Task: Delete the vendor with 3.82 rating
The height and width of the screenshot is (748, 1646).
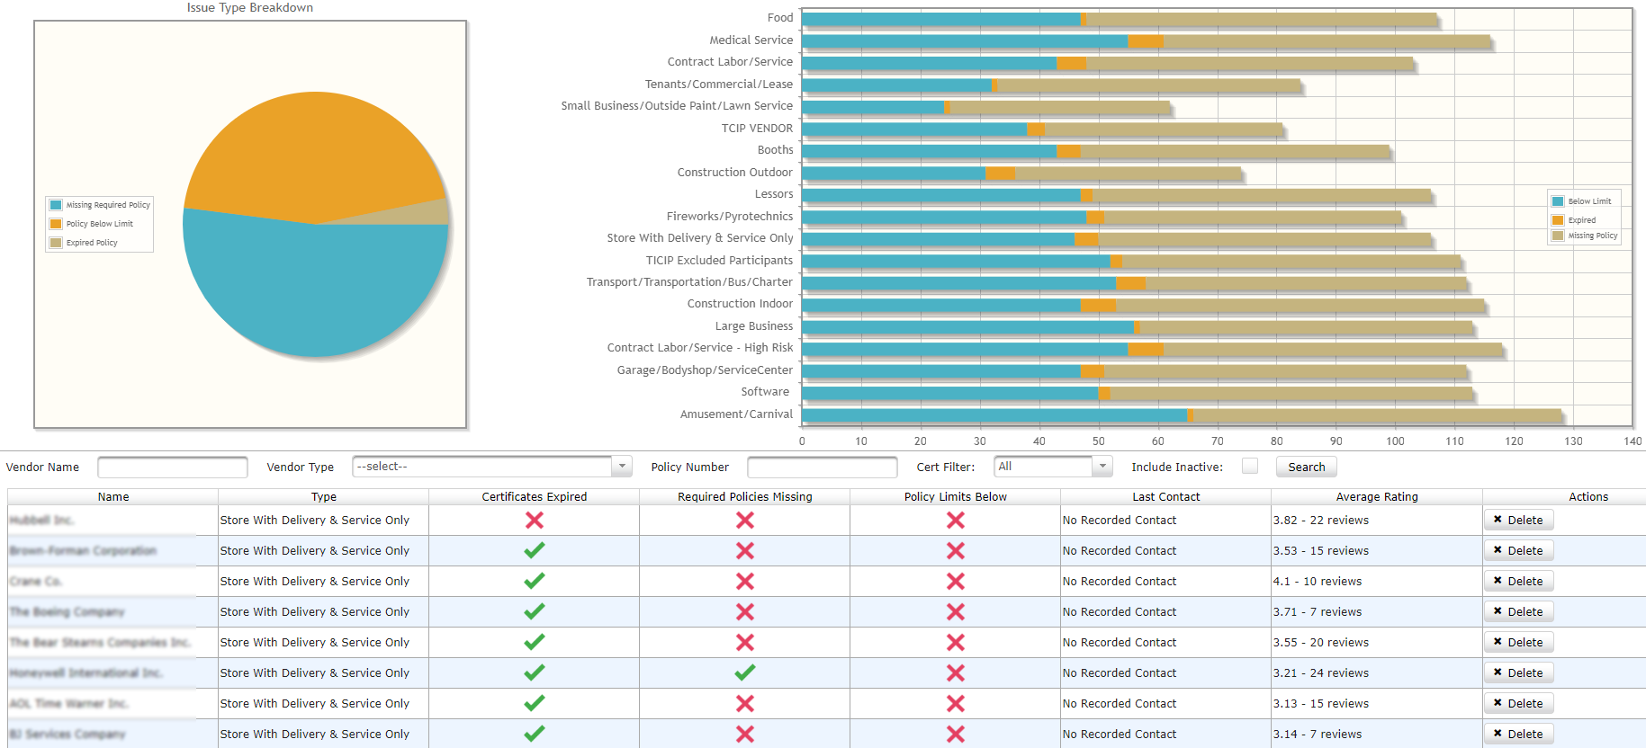Action: [1518, 521]
